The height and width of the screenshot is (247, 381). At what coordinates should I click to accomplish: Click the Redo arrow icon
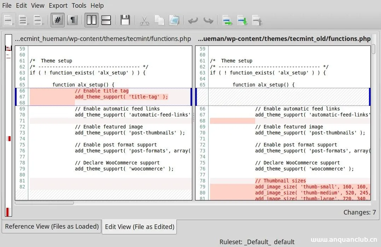[x=208, y=20]
